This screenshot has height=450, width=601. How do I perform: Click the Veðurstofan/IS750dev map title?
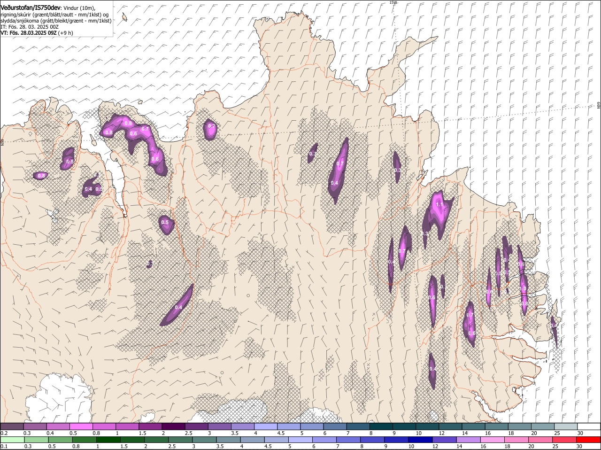(x=31, y=7)
